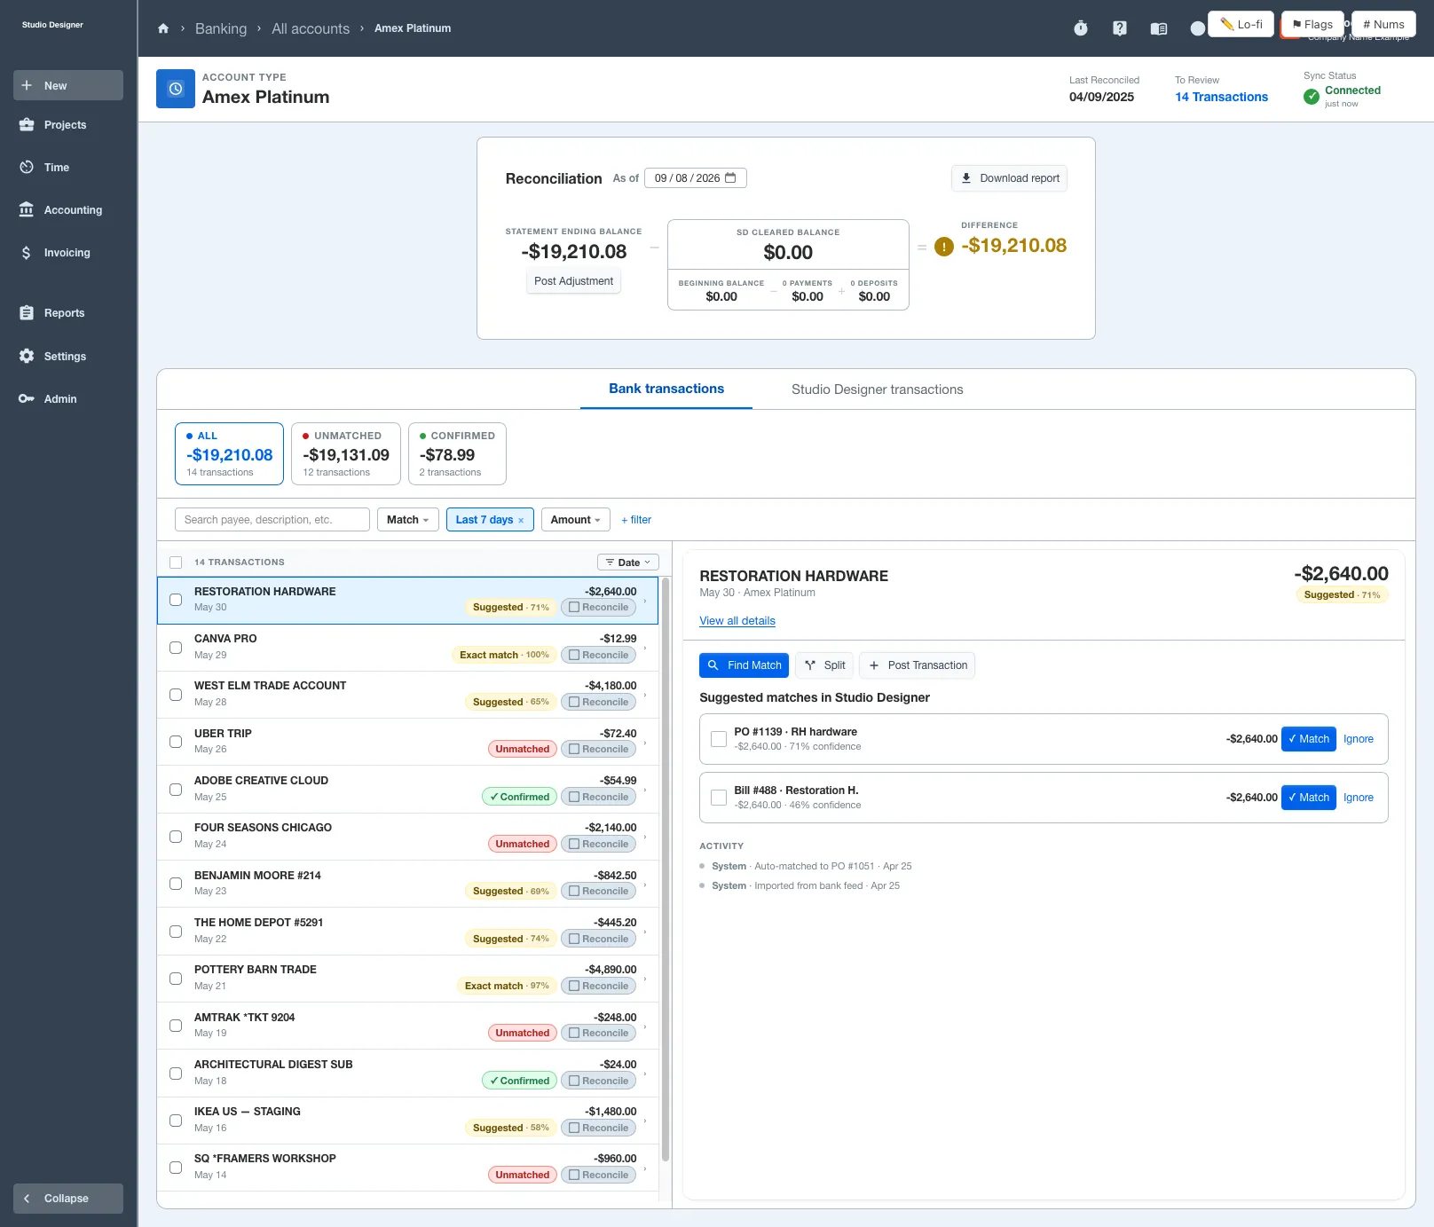This screenshot has height=1227, width=1434.
Task: Remove the Last 7 days filter with its x
Action: tap(521, 521)
